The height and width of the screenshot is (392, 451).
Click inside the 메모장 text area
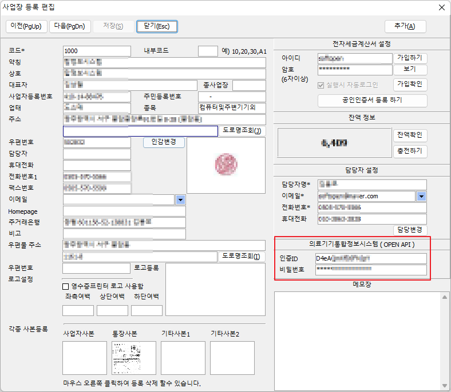point(358,341)
